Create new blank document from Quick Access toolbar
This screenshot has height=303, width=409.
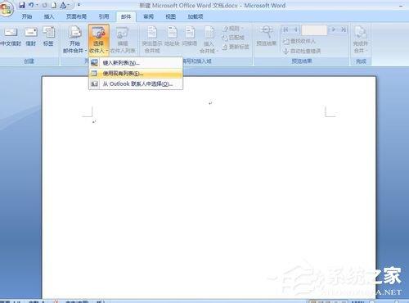(x=54, y=5)
